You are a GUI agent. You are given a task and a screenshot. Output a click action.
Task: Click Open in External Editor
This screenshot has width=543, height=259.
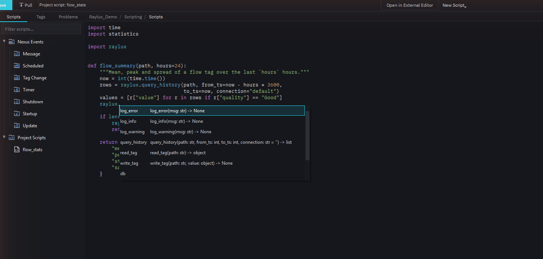click(x=410, y=5)
